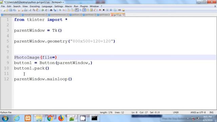Click the parentWindow.mainloop() line

(x=43, y=79)
